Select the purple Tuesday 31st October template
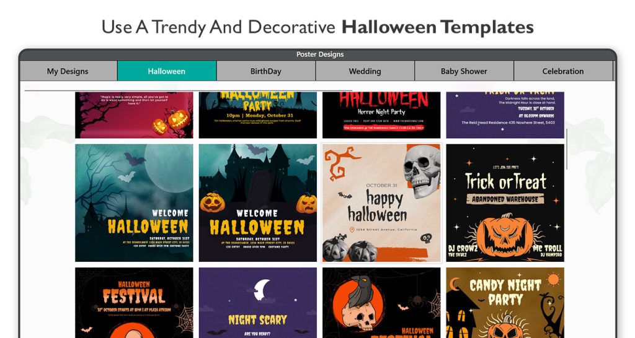 tap(505, 115)
